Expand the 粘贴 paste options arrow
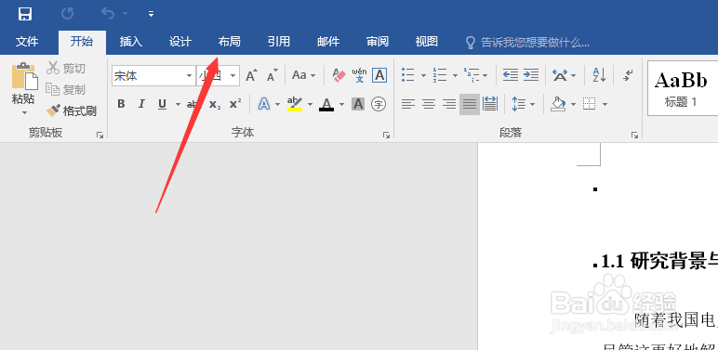 coord(24,112)
